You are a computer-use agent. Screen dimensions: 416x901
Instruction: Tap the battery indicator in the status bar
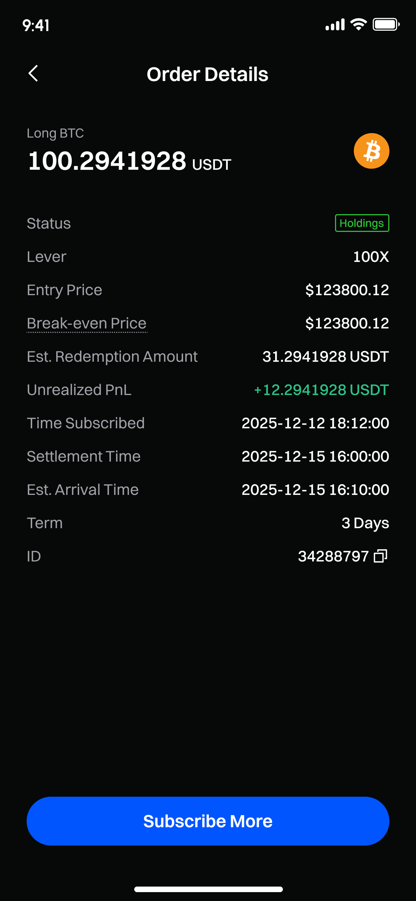click(x=386, y=25)
